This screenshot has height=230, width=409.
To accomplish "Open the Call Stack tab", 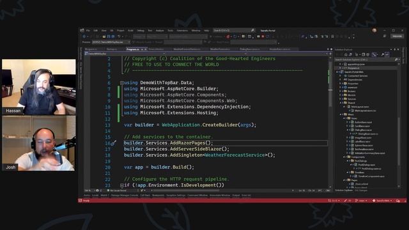I will click(145, 195).
